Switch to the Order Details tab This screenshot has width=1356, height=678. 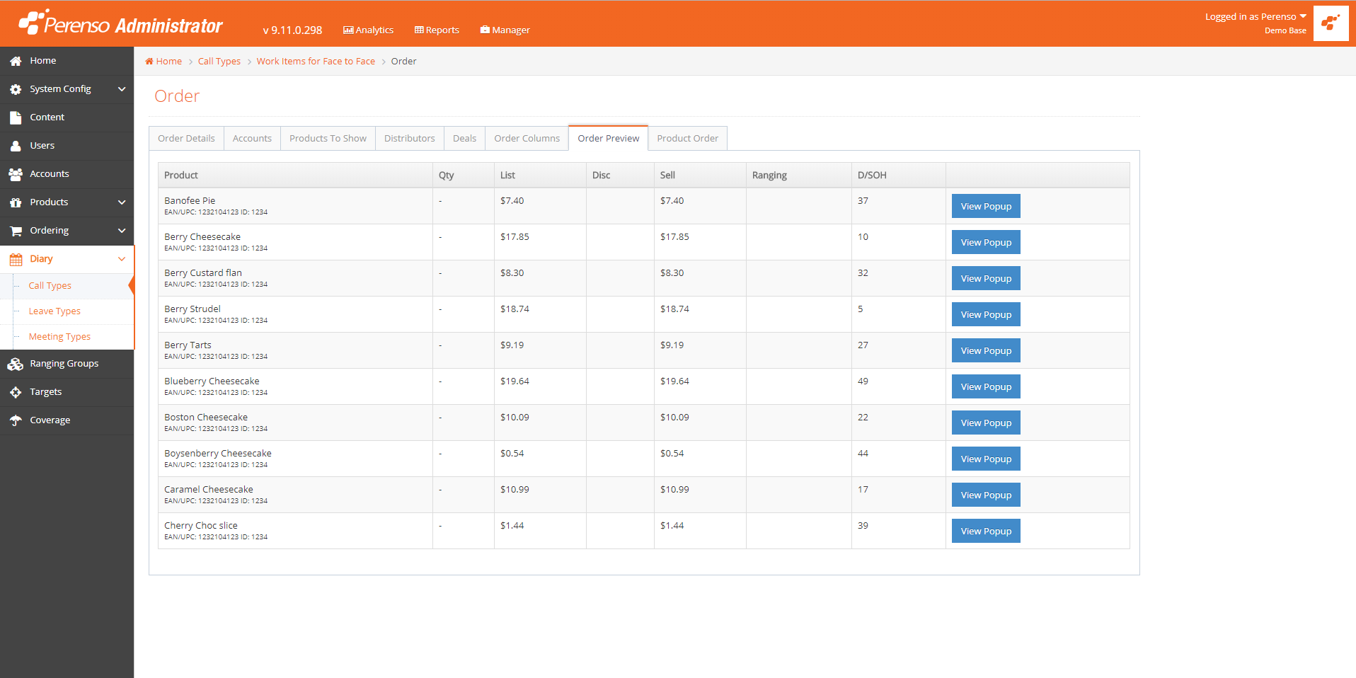click(186, 139)
